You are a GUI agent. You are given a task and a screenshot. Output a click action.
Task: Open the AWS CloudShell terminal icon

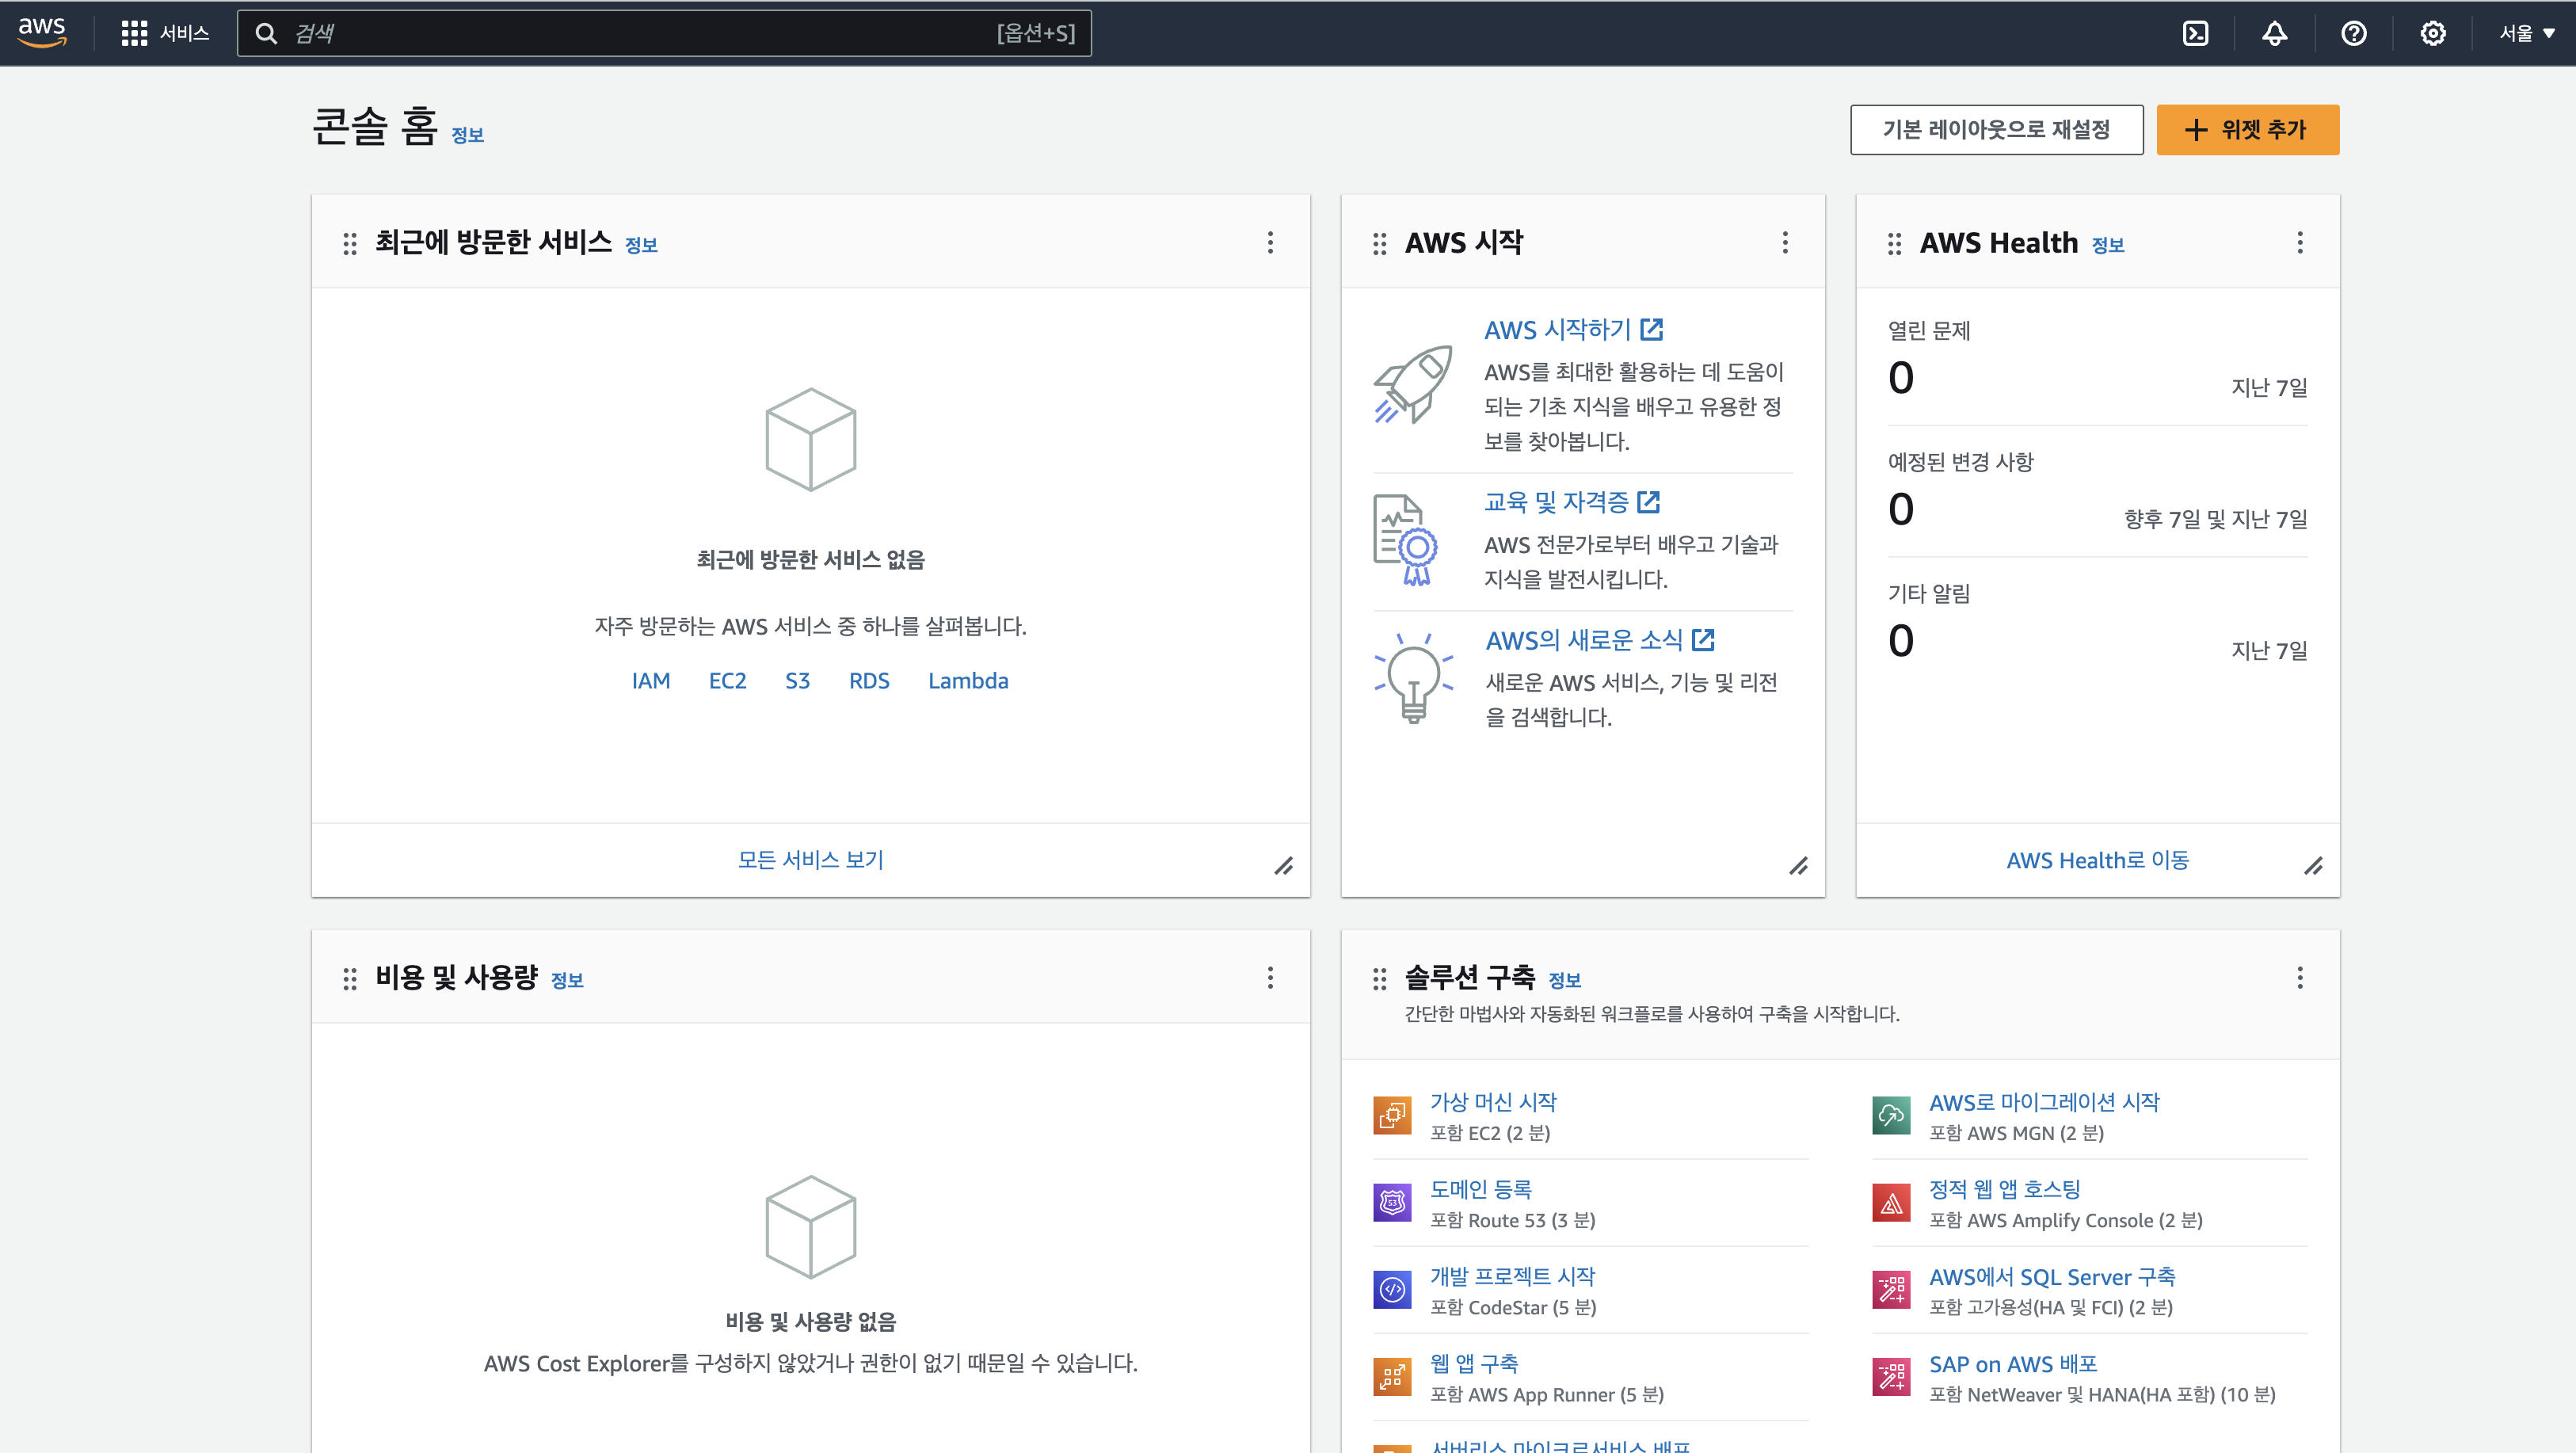click(2195, 33)
